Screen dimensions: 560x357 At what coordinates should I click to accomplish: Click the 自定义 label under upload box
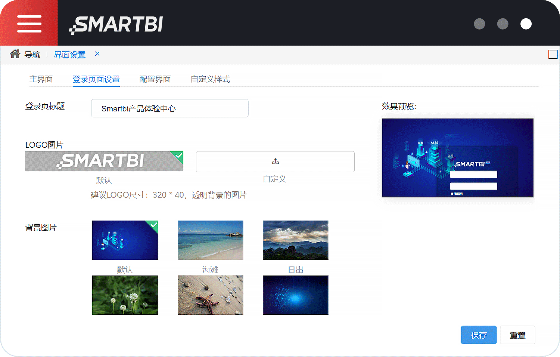click(275, 179)
